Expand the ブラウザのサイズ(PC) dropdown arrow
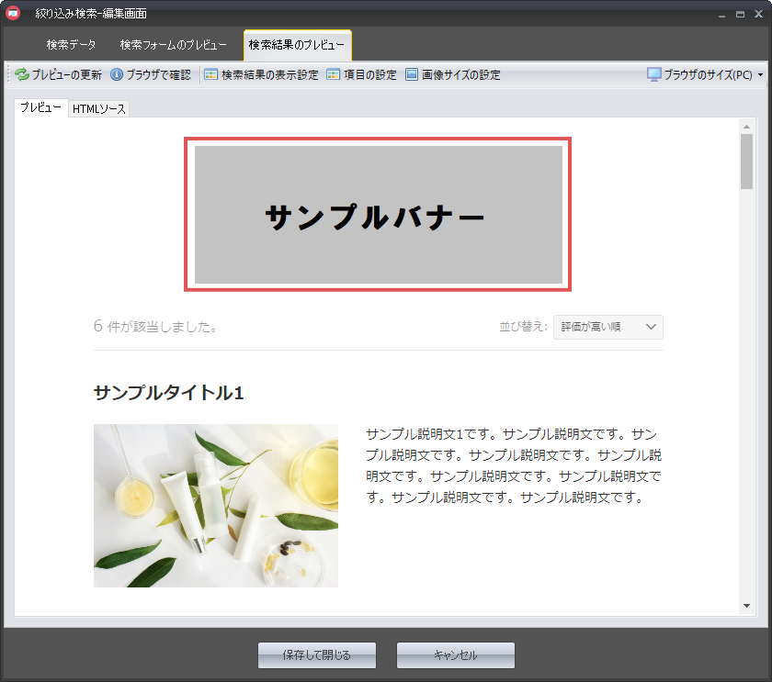 point(760,75)
